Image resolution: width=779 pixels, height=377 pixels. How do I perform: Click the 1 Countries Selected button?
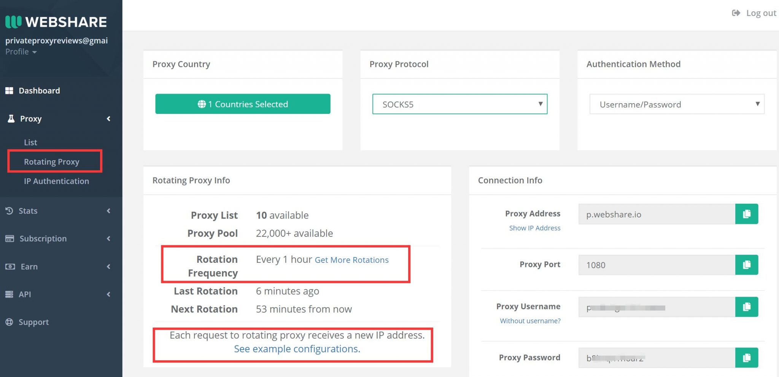243,104
